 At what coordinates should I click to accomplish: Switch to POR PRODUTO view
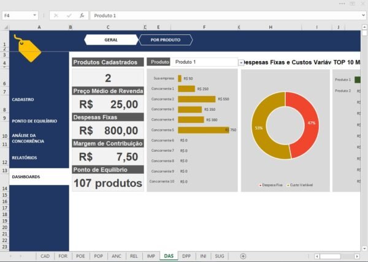166,40
